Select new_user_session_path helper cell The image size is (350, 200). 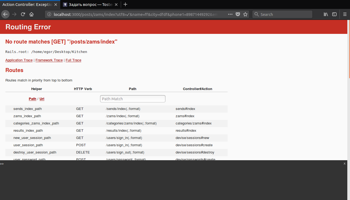pos(32,138)
